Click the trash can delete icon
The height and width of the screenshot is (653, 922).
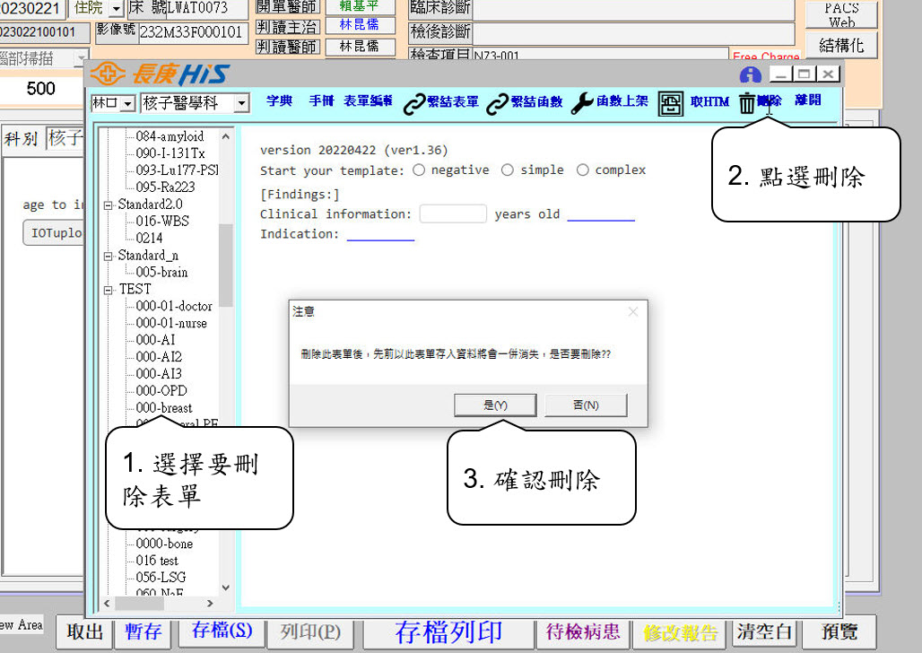click(747, 104)
